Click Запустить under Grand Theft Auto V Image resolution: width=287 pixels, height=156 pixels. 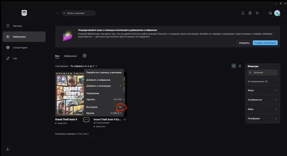pos(61,123)
